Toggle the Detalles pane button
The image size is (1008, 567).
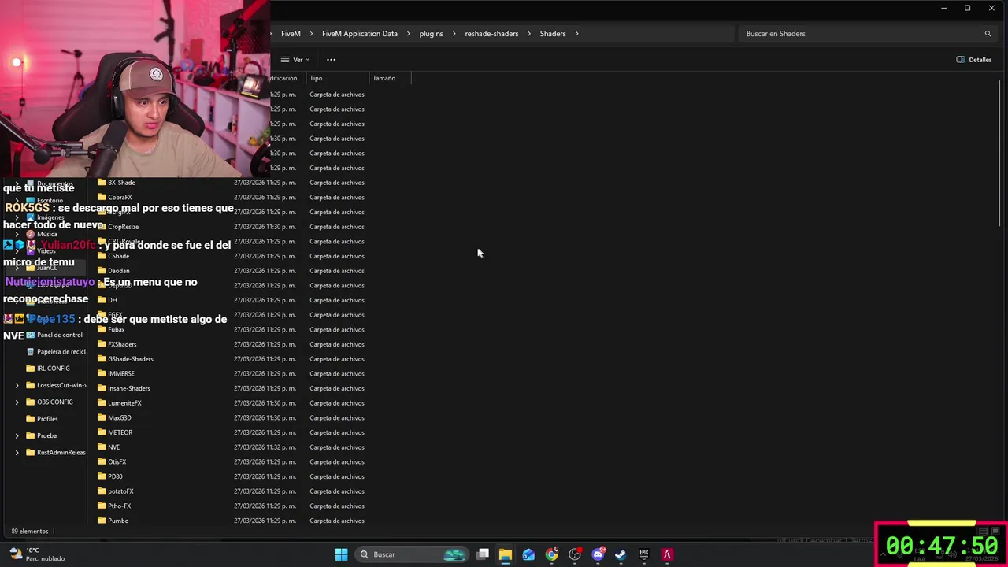click(x=974, y=60)
